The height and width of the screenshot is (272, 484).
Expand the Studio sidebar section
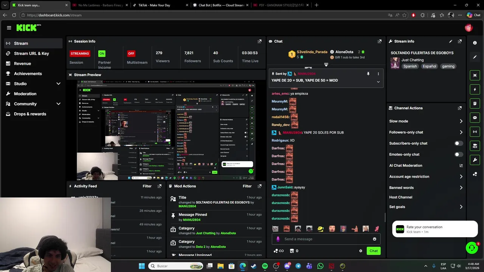point(58,83)
